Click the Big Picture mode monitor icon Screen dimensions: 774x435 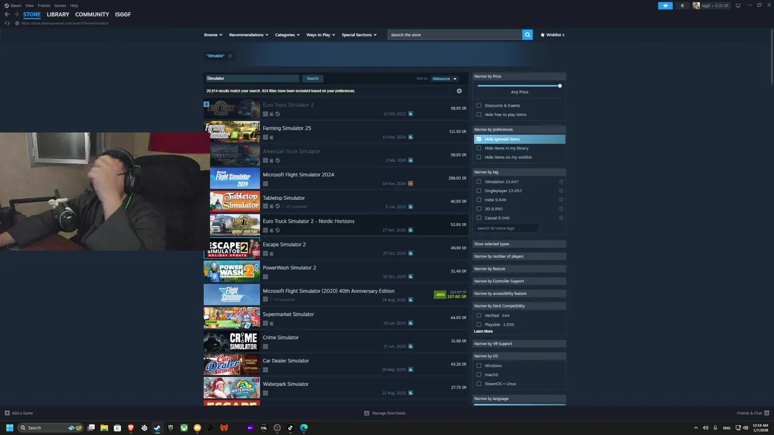tap(738, 5)
